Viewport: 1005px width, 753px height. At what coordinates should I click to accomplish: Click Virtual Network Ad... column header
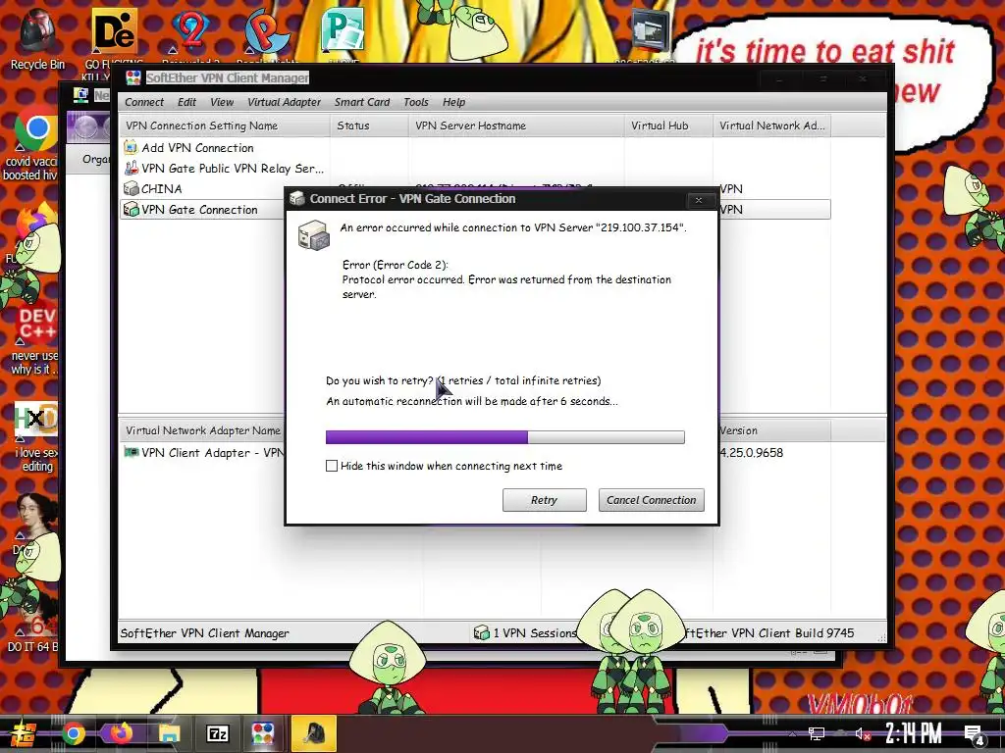(771, 125)
